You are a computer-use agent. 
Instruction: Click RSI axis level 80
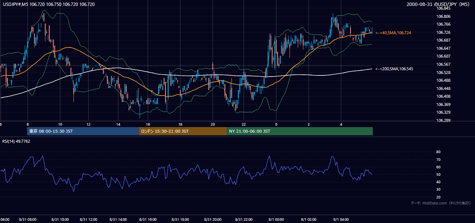pyautogui.click(x=439, y=152)
